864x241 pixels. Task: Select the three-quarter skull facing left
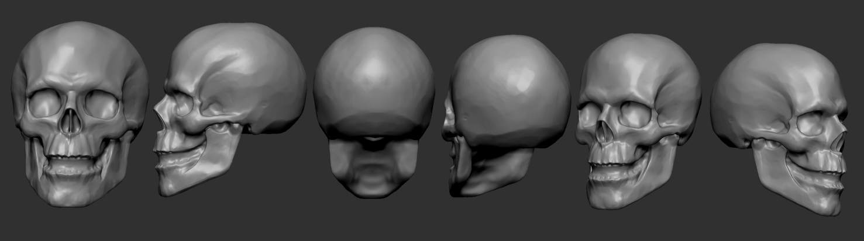[638, 121]
